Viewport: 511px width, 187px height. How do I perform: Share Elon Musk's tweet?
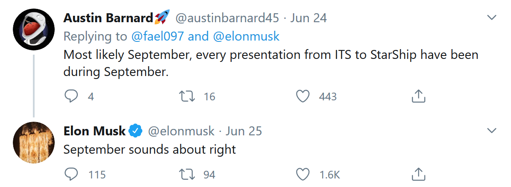(x=418, y=174)
